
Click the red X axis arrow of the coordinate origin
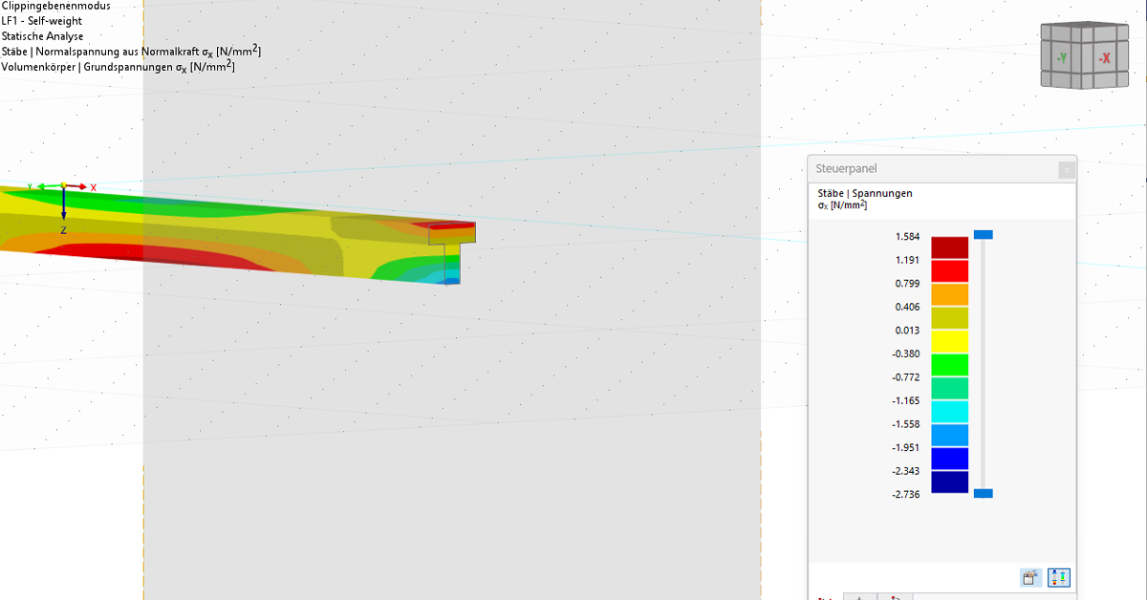79,186
